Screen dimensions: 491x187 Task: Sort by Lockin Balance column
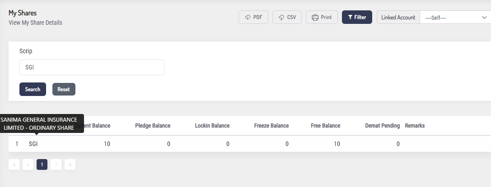[212, 126]
